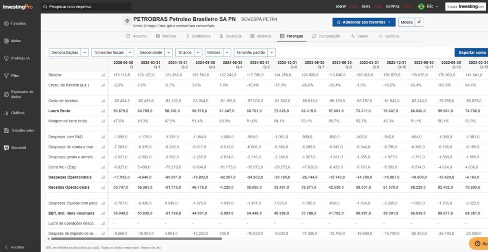Click the InvestingPro logo

pos(18,7)
